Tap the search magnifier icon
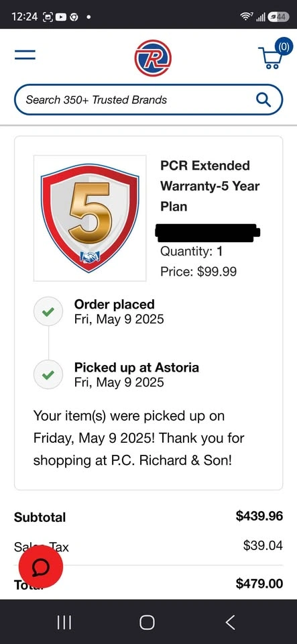The image size is (297, 644). click(x=263, y=99)
